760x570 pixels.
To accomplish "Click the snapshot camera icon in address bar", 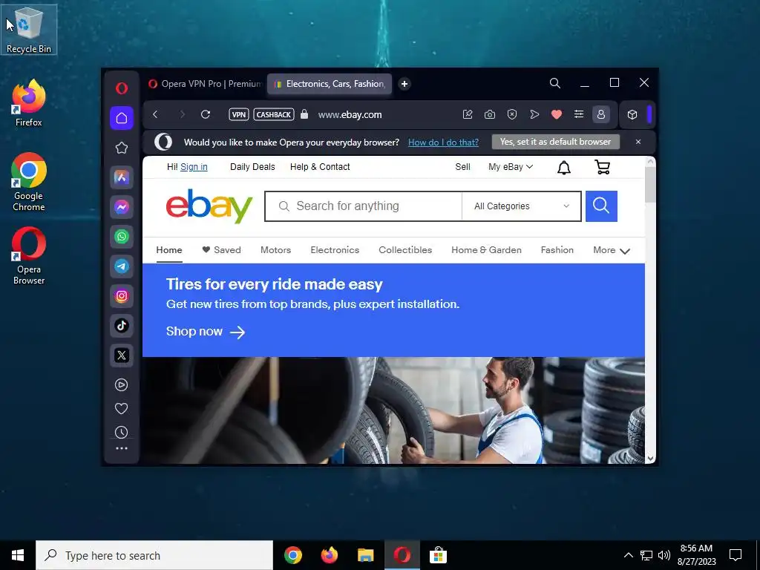I will pos(490,114).
